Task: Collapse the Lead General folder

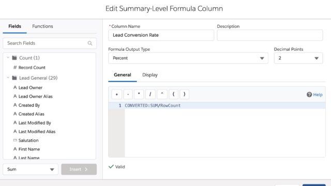Action: point(8,78)
